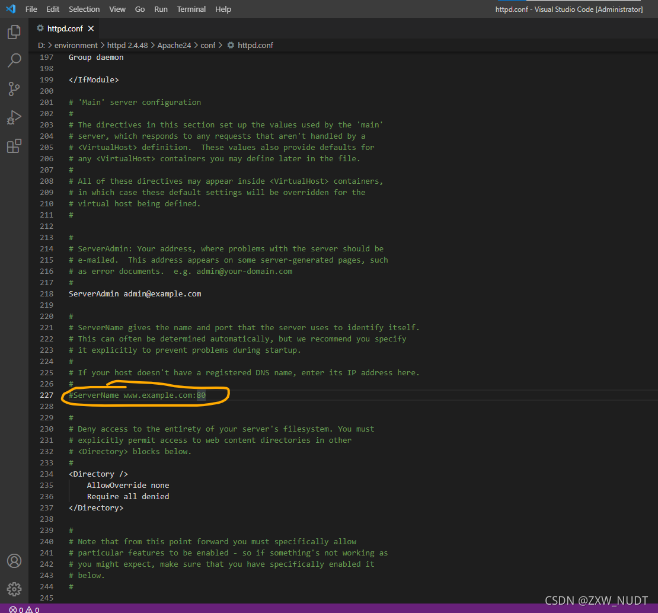The height and width of the screenshot is (613, 658).
Task: Click the D: breadcrumb segment
Action: point(41,45)
